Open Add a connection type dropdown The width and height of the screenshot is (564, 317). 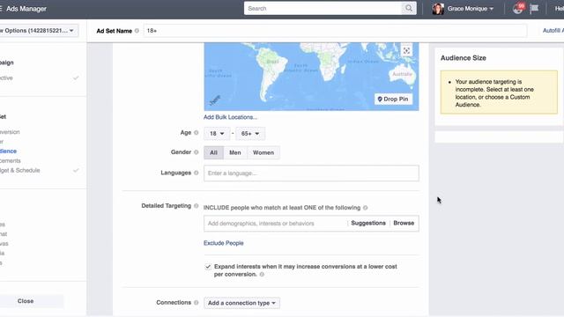tap(241, 303)
